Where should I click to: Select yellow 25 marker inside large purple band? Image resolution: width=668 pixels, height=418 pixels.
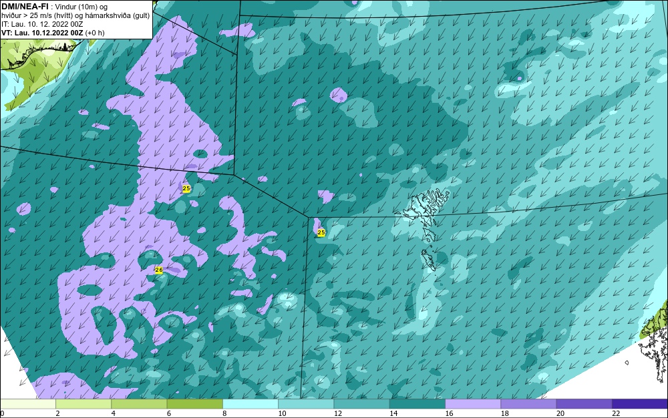click(x=186, y=188)
